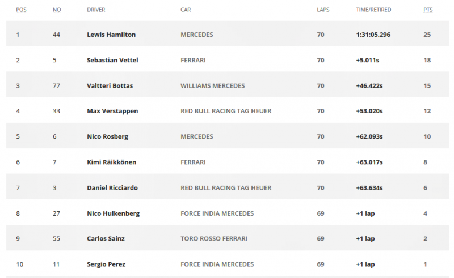Click the CAR column header
Image resolution: width=454 pixels, height=278 pixels.
tap(186, 10)
